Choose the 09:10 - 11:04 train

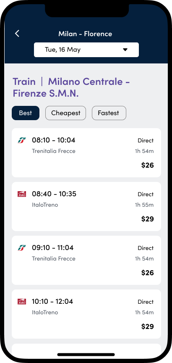coord(86,260)
